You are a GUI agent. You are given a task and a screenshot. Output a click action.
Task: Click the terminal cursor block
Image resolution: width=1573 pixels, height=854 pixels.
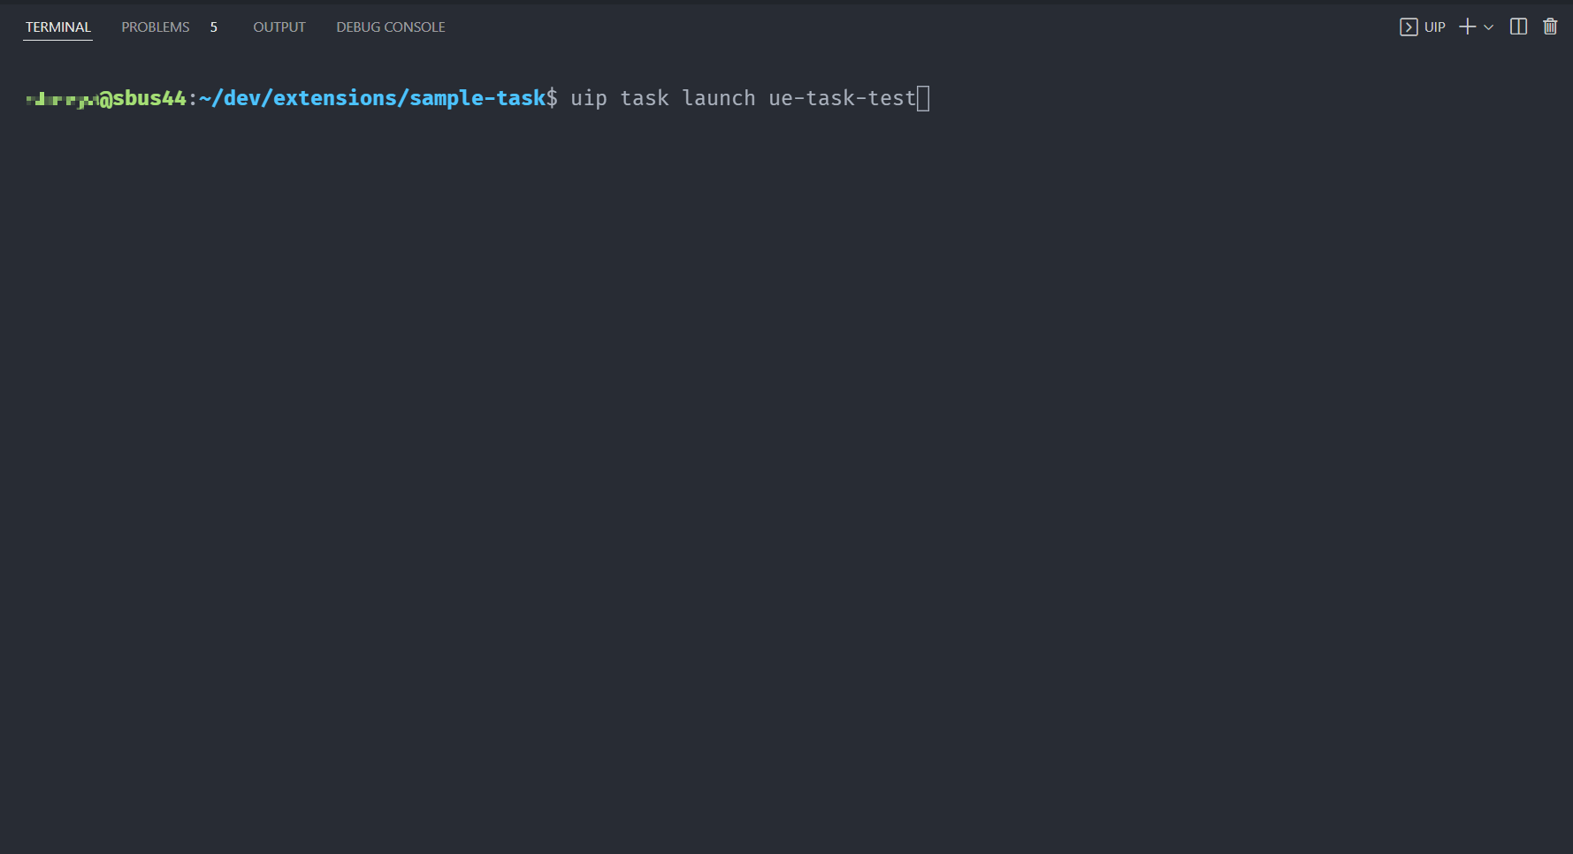pyautogui.click(x=923, y=98)
